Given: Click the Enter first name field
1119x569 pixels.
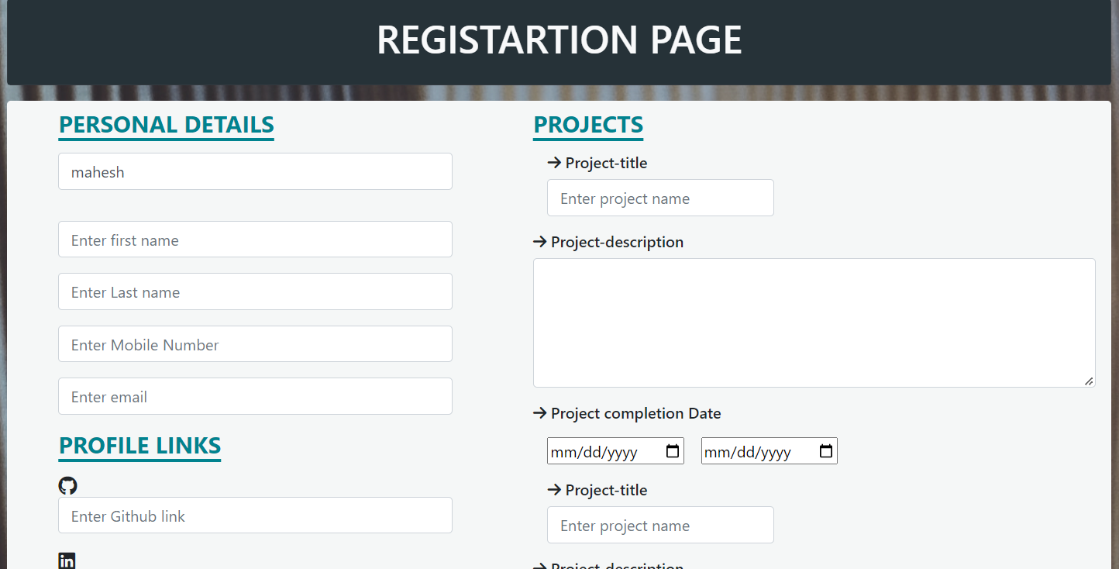Looking at the screenshot, I should pos(255,239).
